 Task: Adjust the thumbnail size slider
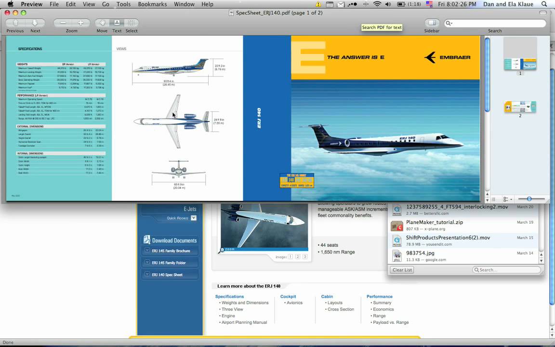tap(529, 199)
